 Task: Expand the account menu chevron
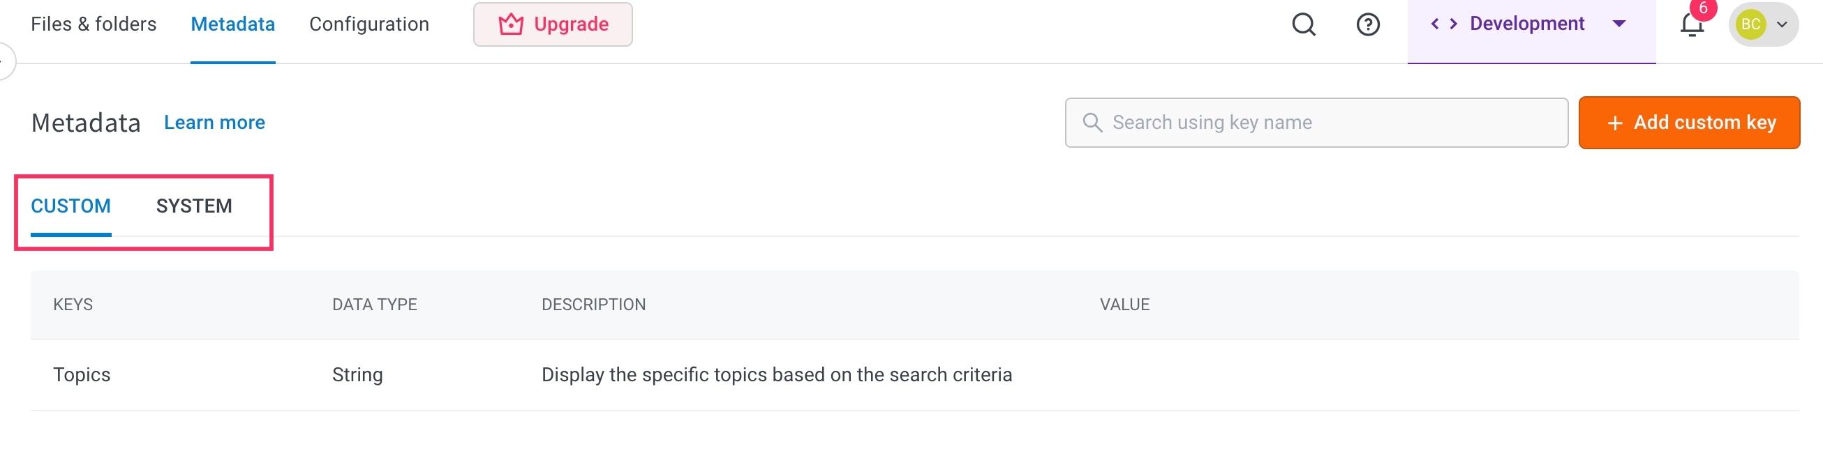(1782, 24)
